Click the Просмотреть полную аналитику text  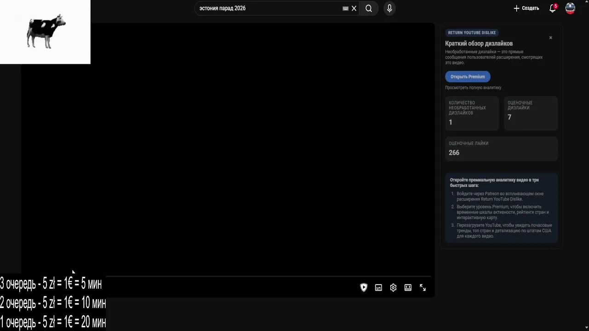coord(473,87)
